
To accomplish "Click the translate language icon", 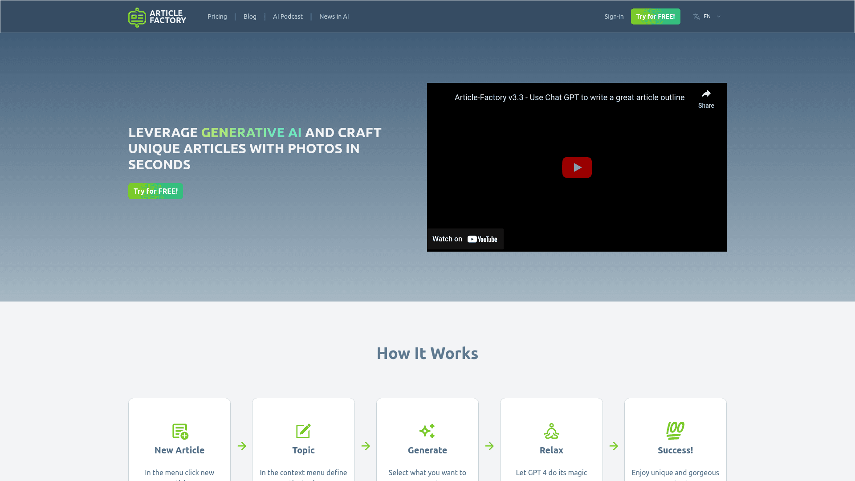I will [696, 16].
